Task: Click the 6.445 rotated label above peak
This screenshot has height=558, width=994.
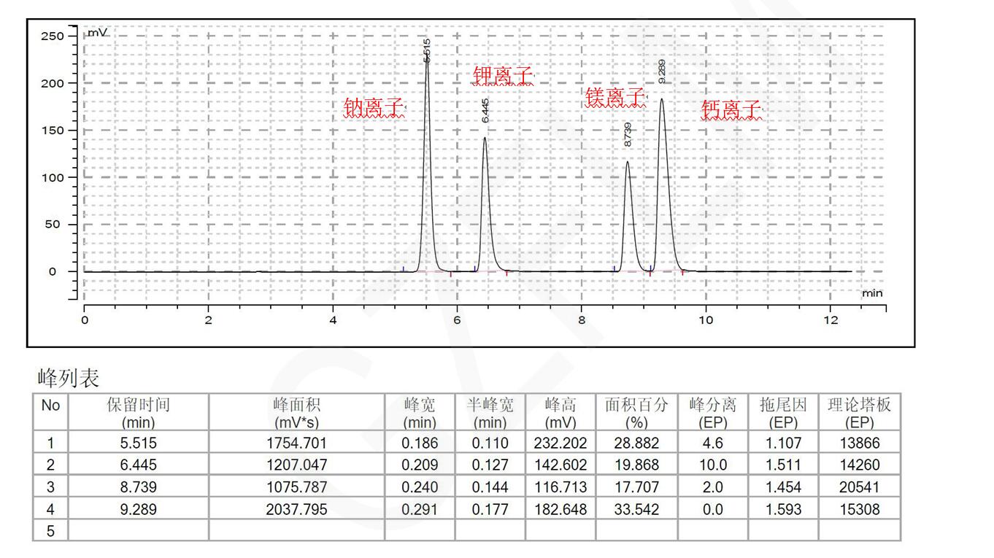Action: tap(485, 111)
